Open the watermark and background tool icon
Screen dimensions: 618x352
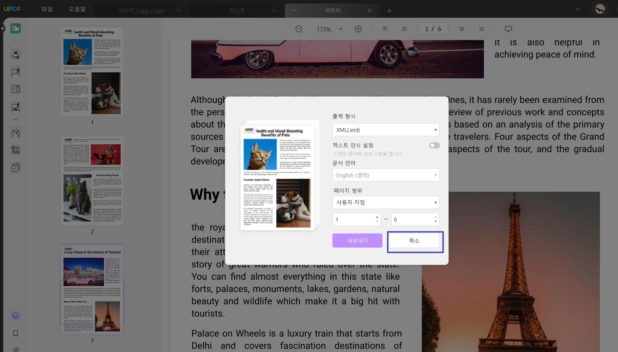point(16,168)
